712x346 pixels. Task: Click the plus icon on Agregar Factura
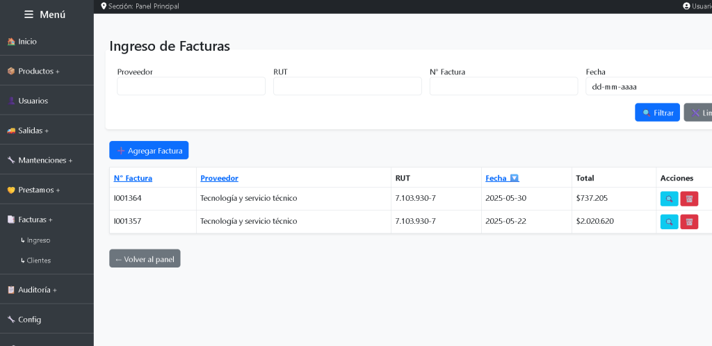121,151
